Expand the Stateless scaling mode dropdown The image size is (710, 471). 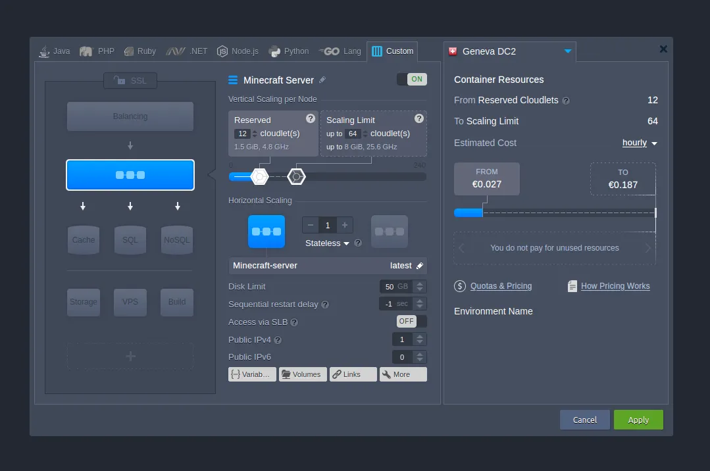tap(327, 243)
